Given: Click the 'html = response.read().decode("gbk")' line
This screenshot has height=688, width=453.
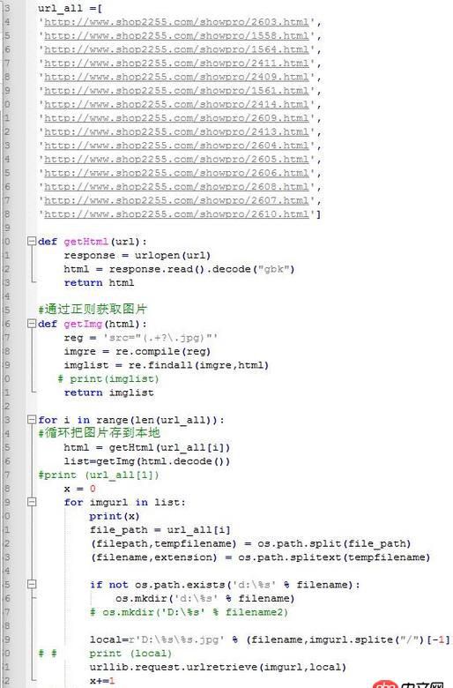Looking at the screenshot, I should tap(179, 269).
